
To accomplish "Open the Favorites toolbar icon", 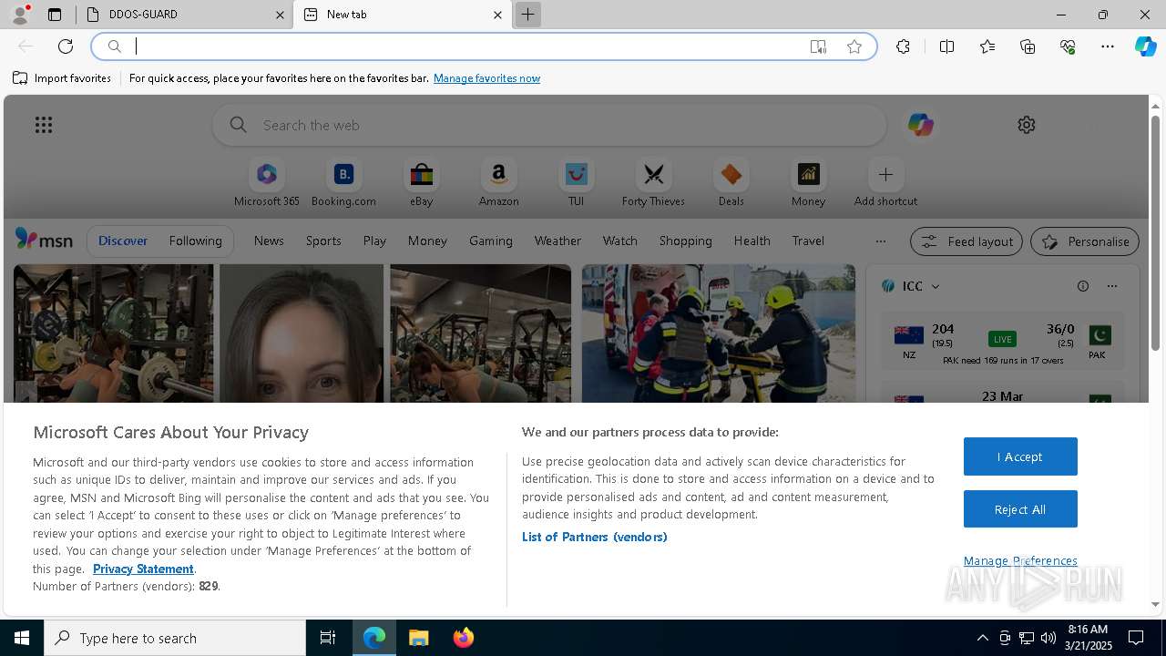I will 987,46.
